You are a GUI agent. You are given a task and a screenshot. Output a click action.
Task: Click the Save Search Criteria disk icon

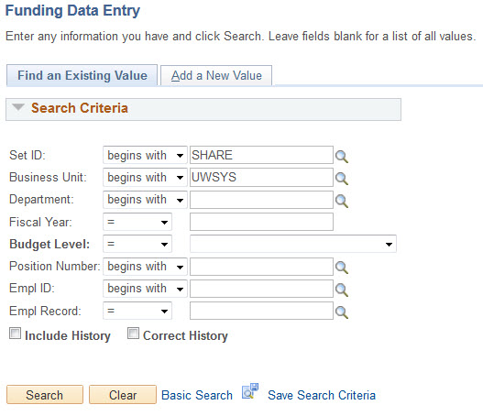pyautogui.click(x=250, y=391)
